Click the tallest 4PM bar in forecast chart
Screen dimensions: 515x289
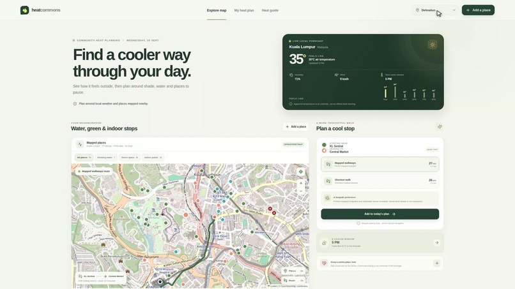(395, 92)
